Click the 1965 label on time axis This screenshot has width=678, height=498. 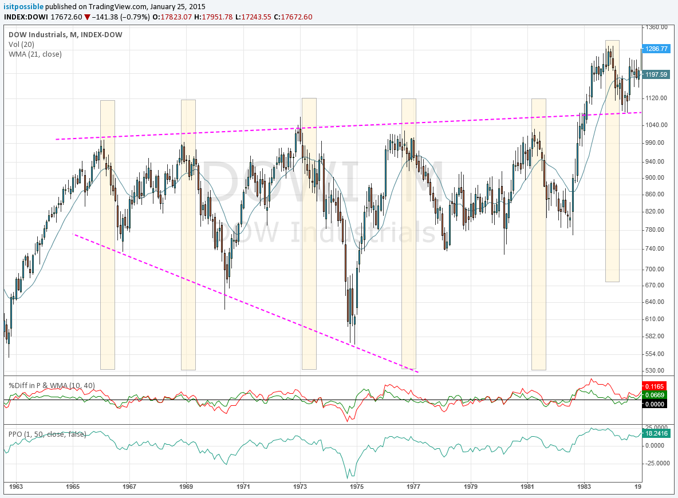(x=73, y=487)
